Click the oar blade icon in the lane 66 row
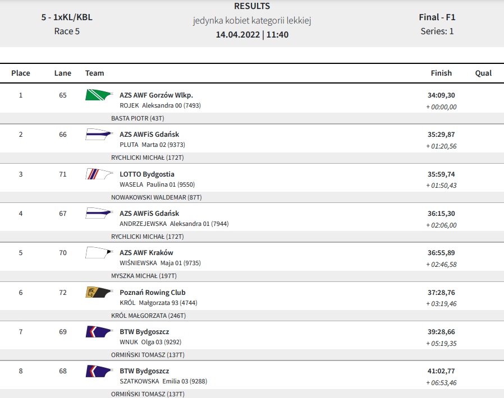This screenshot has height=398, width=504. 99,135
